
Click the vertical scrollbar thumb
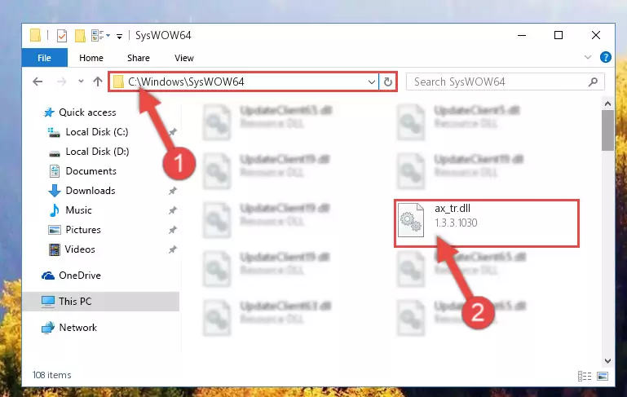(607, 130)
